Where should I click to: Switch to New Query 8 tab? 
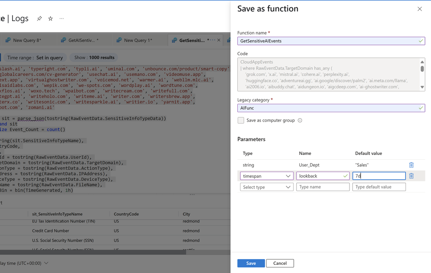(27, 40)
